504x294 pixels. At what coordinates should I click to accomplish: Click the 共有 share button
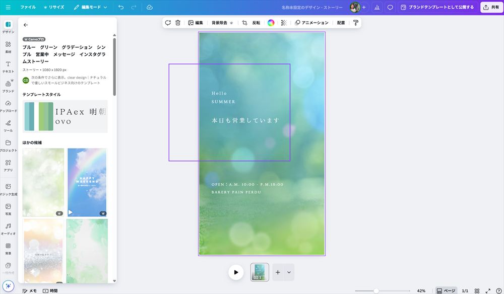coord(491,7)
